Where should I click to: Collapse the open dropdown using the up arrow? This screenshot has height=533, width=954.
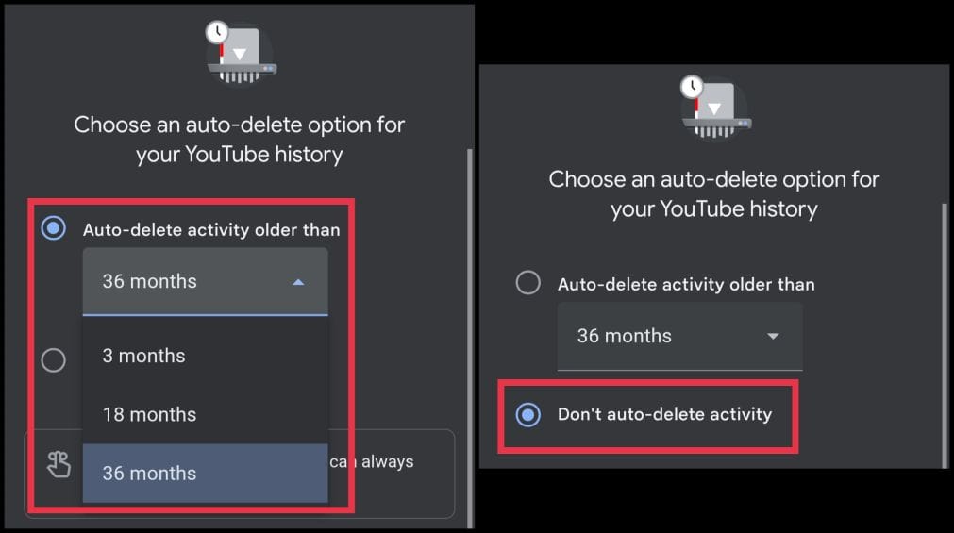298,281
